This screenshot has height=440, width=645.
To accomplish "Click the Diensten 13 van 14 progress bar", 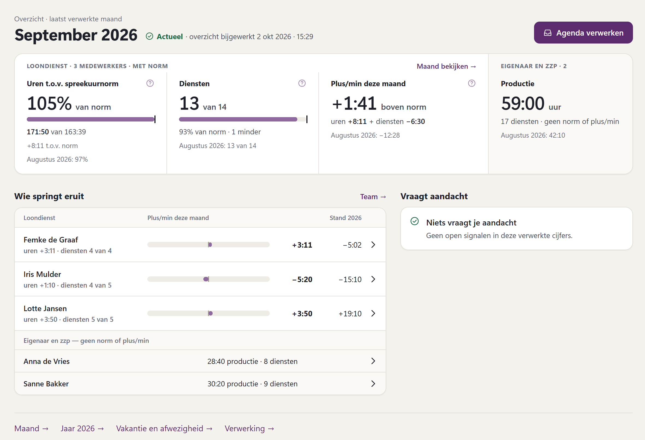I will click(243, 119).
